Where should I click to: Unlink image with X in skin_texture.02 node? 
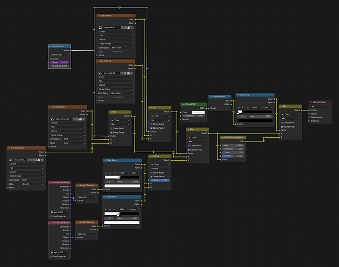(42, 160)
